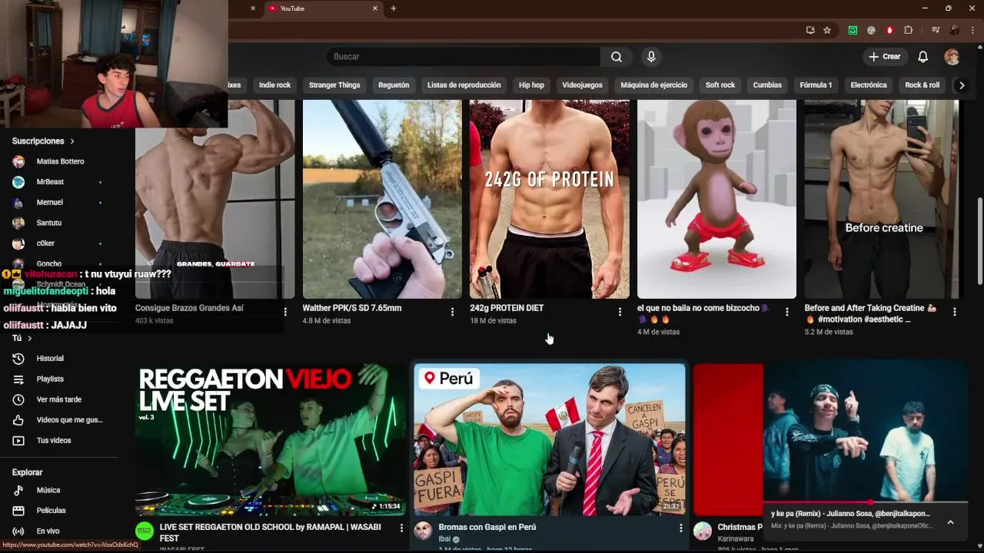Open options for Live Set Reggaeton video
The width and height of the screenshot is (984, 553).
tap(401, 528)
